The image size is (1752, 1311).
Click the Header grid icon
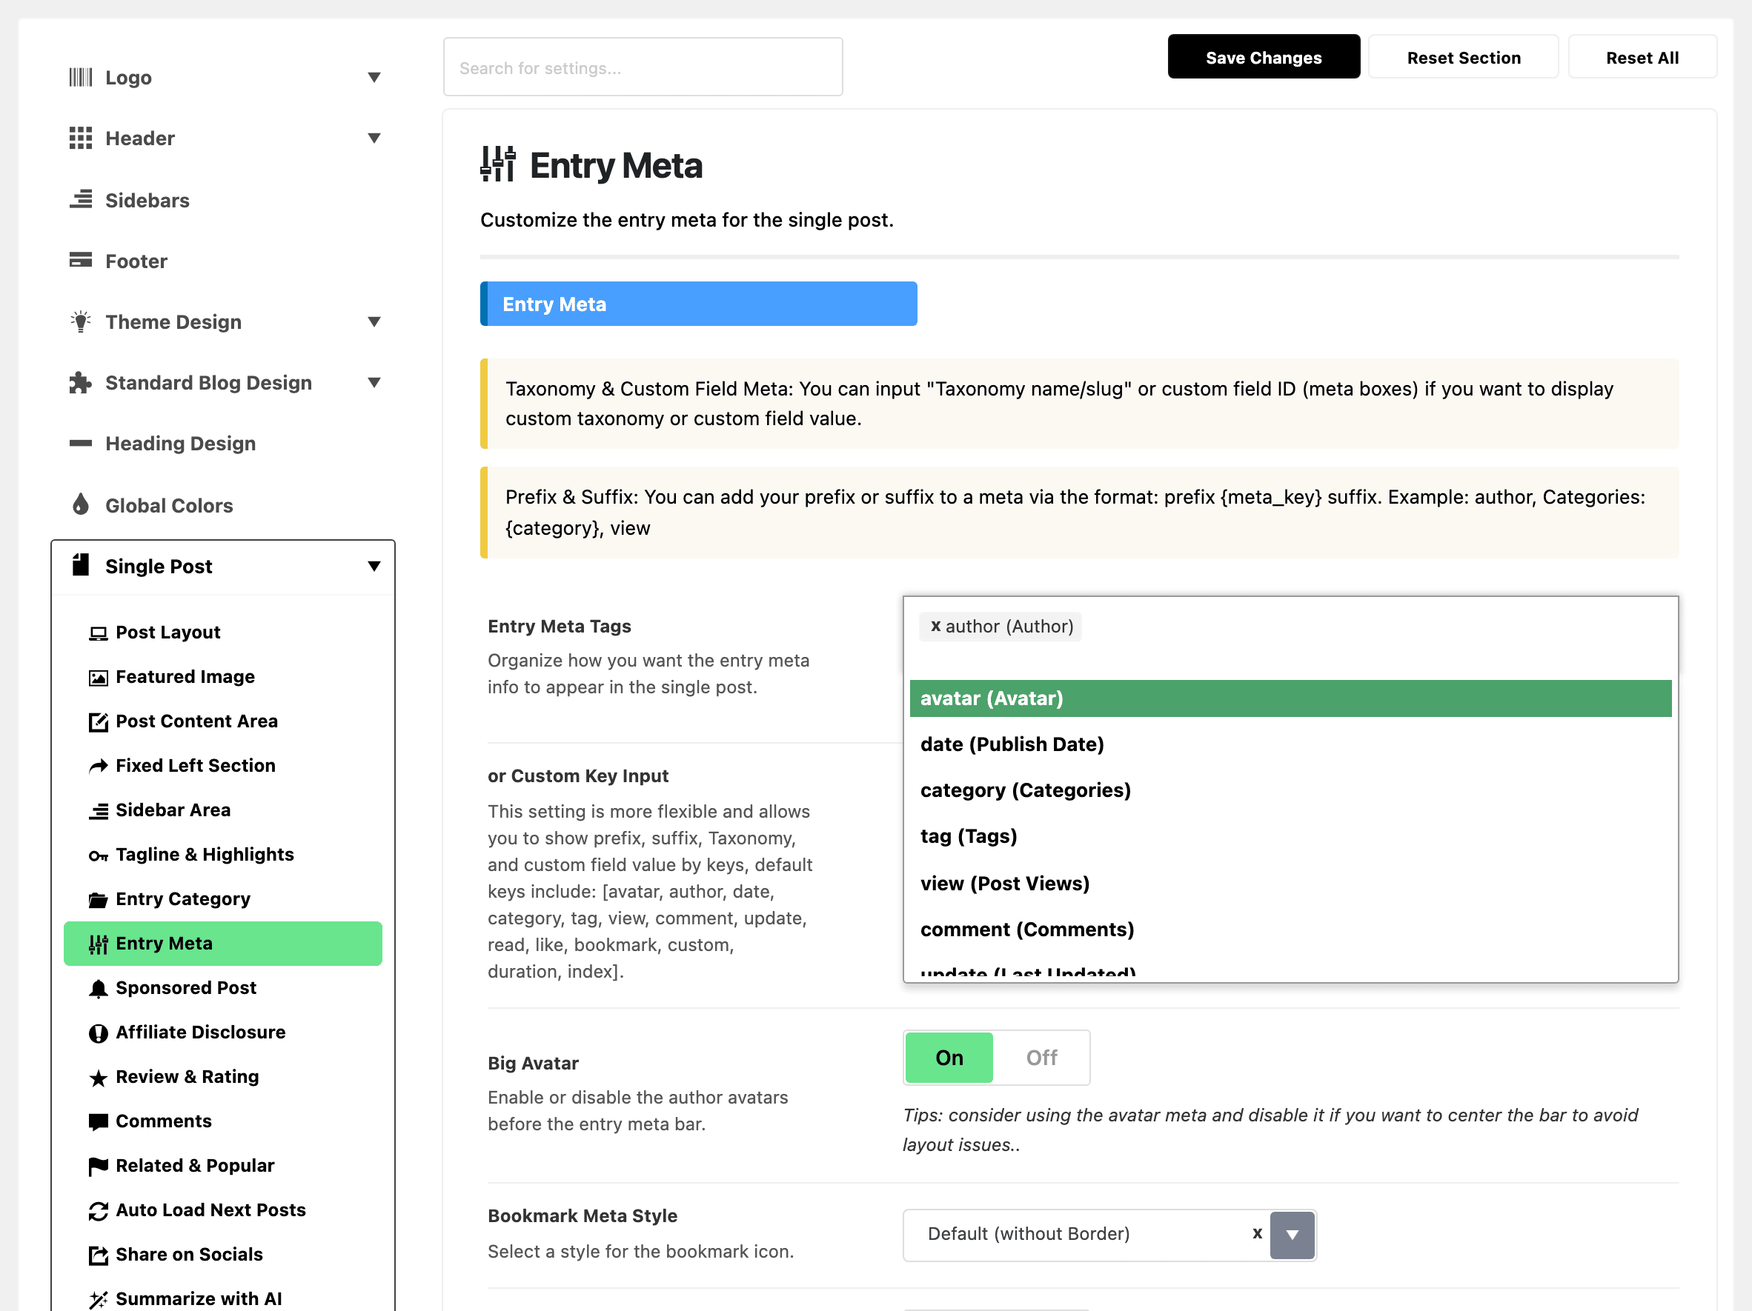coord(80,138)
